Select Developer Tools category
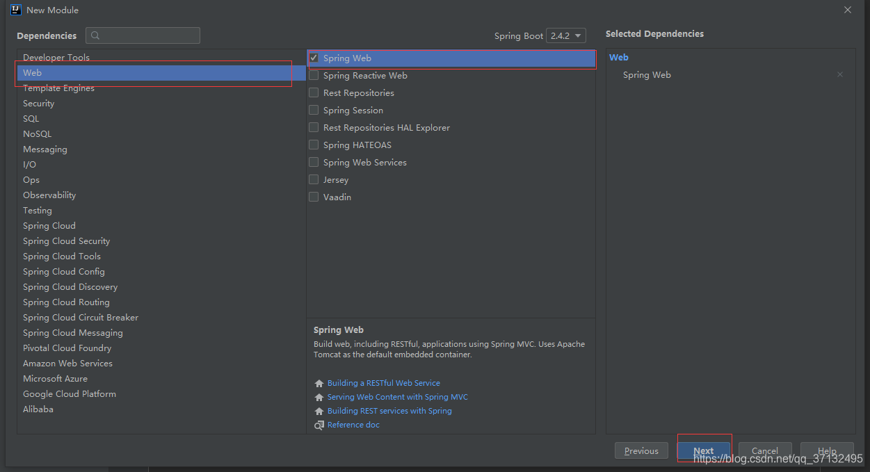The height and width of the screenshot is (472, 870). (161, 58)
